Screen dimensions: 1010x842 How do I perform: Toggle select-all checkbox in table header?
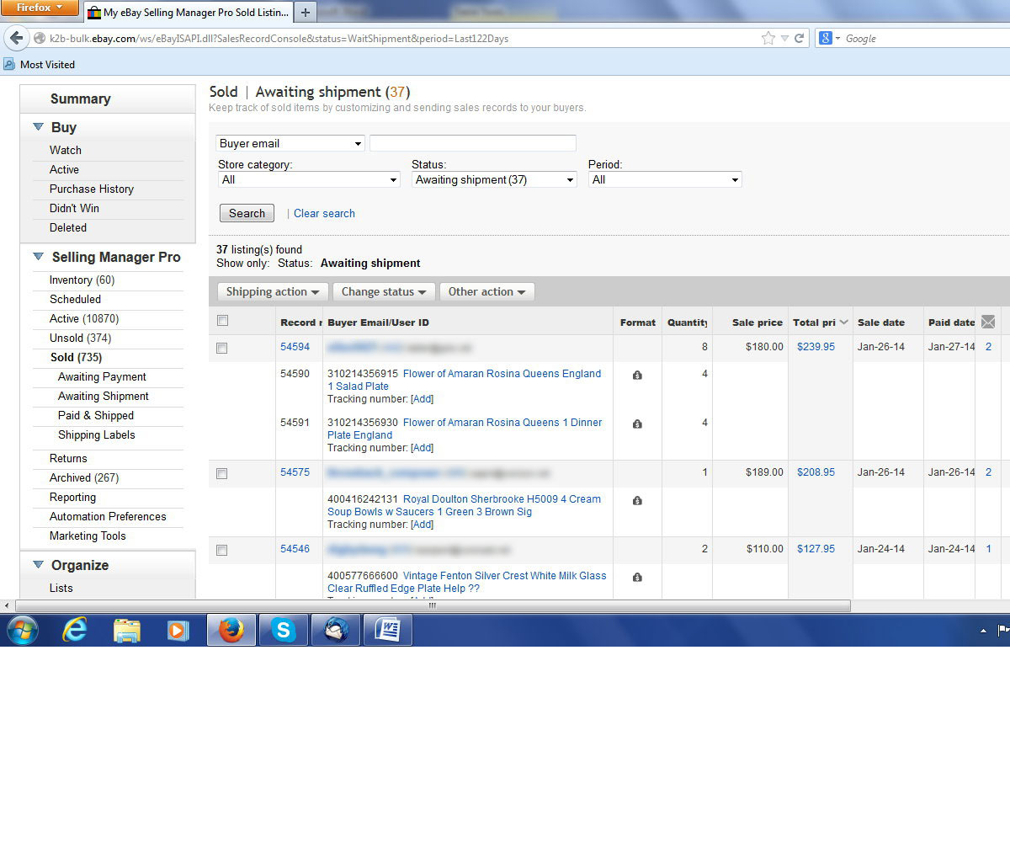pyautogui.click(x=222, y=320)
